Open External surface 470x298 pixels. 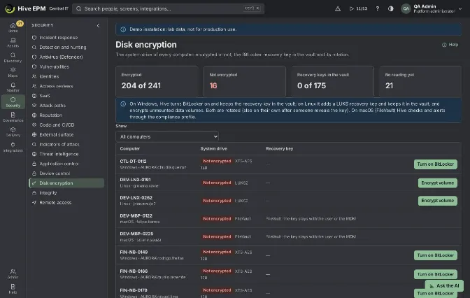click(x=57, y=134)
